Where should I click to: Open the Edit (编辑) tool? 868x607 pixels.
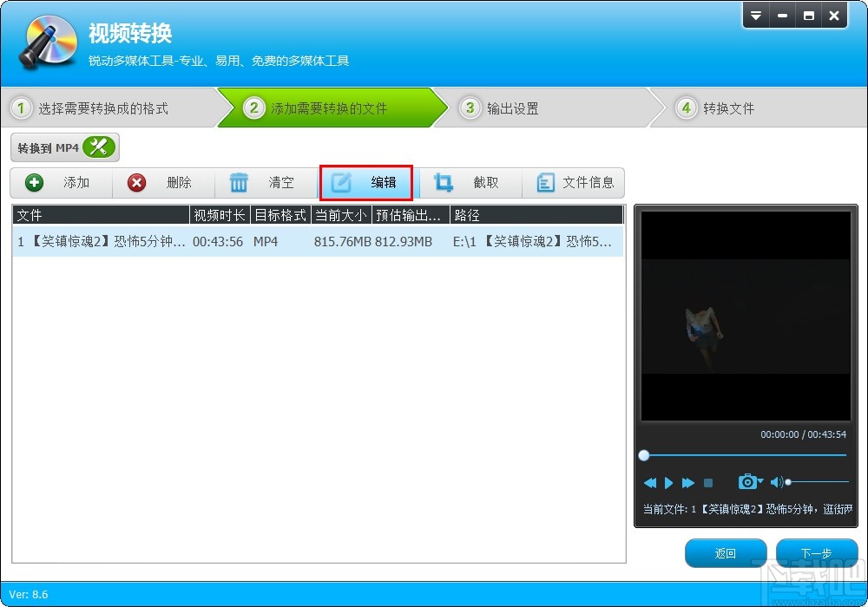click(x=366, y=182)
